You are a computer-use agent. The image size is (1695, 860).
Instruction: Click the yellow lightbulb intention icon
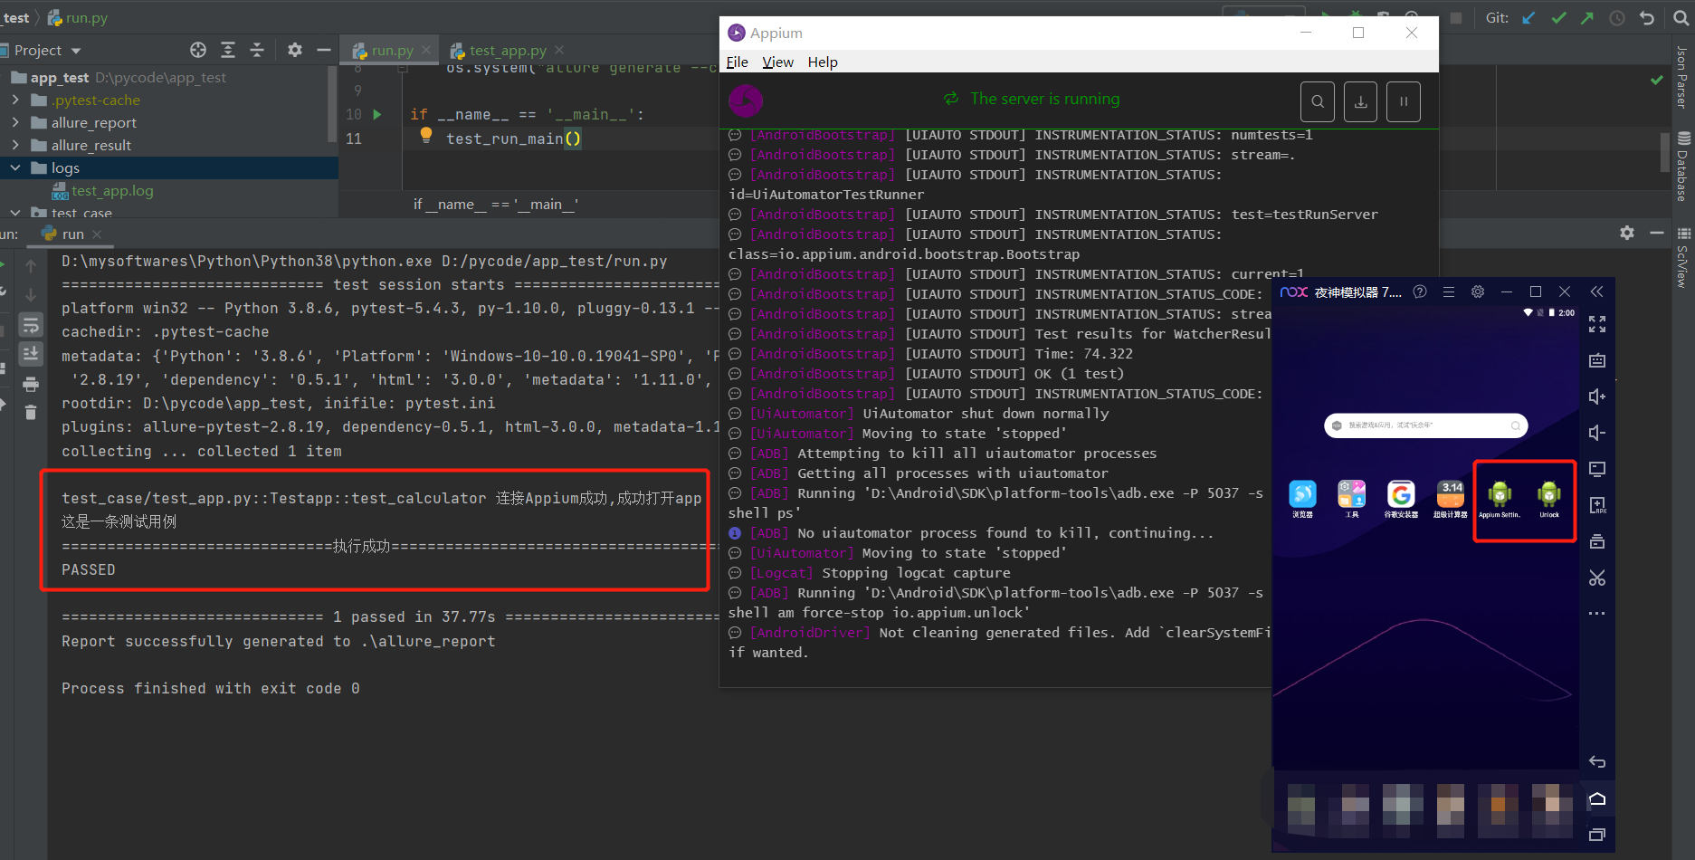(x=425, y=135)
